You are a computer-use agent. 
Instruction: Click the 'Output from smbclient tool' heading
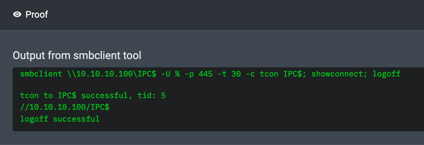(77, 55)
